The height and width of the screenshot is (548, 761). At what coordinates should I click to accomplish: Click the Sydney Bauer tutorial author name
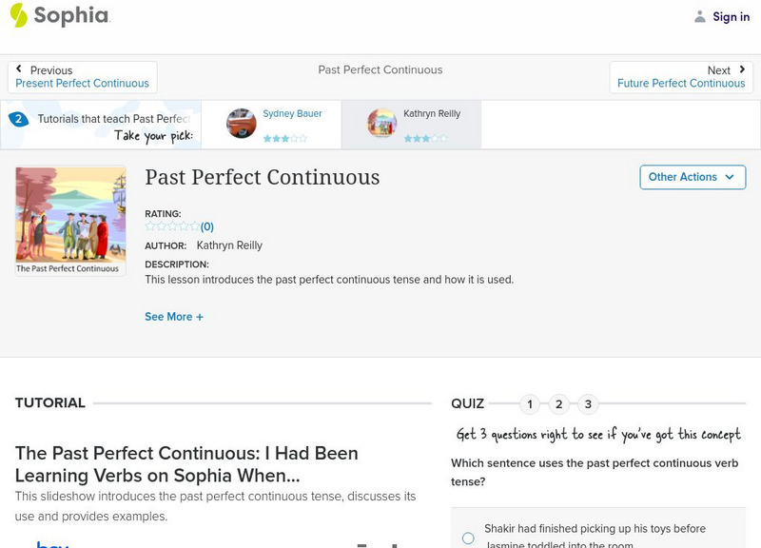292,114
